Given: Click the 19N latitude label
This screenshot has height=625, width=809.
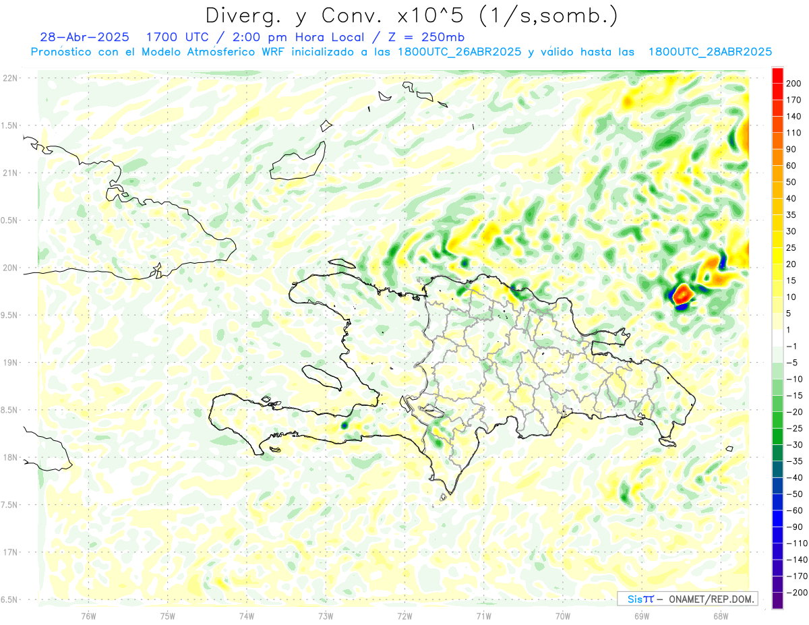Looking at the screenshot, I should click(x=10, y=362).
